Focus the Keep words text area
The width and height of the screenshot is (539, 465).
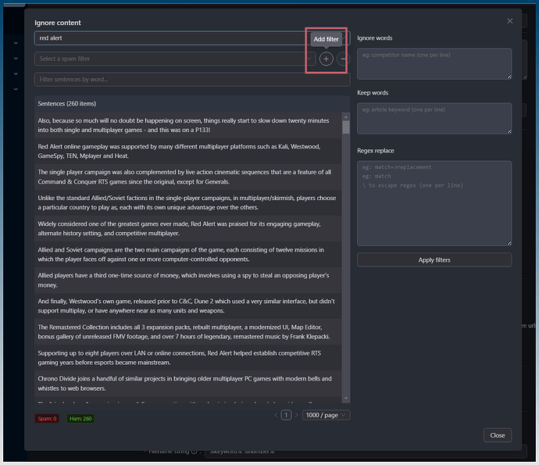click(434, 118)
